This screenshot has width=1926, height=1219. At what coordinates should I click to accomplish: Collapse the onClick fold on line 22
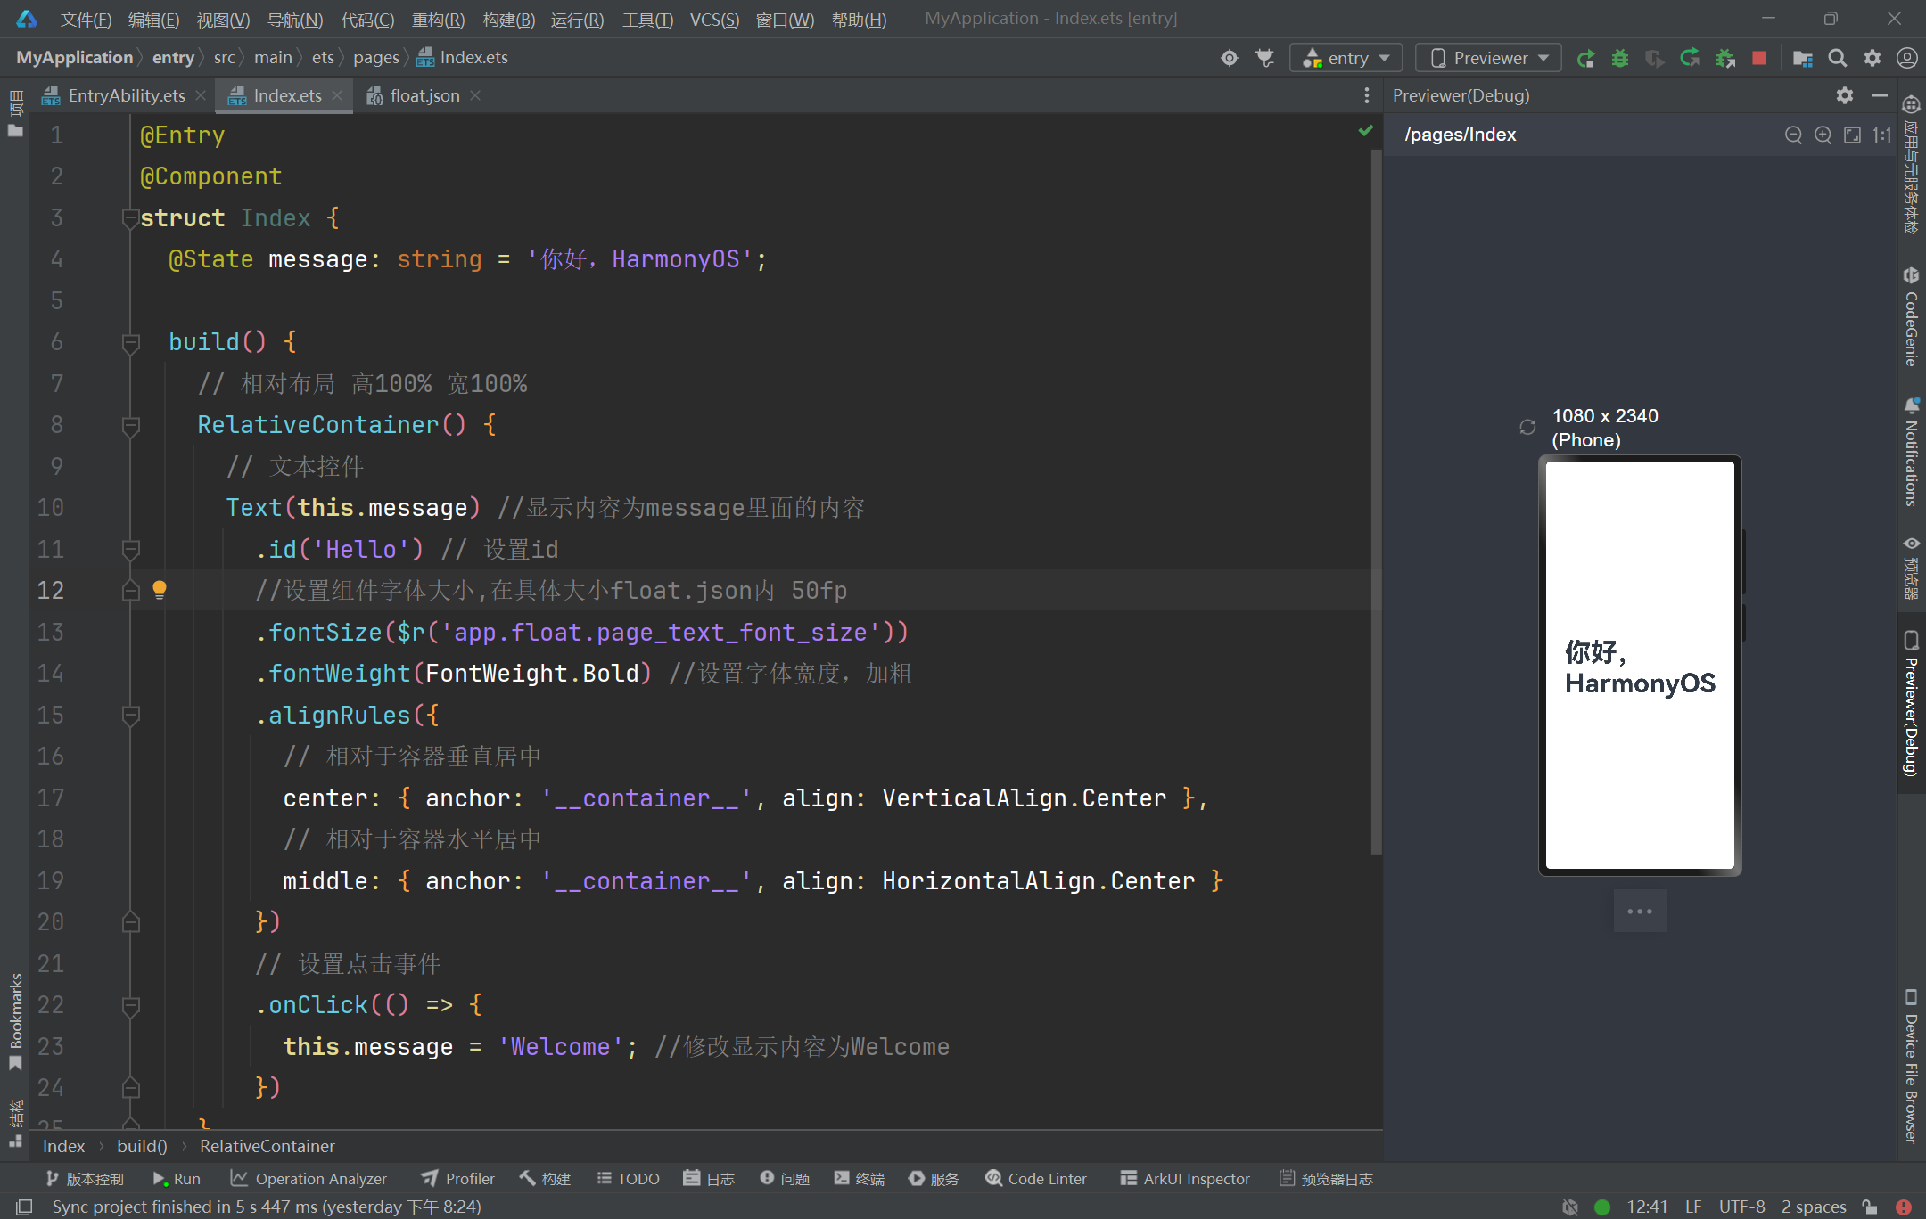click(x=130, y=1005)
